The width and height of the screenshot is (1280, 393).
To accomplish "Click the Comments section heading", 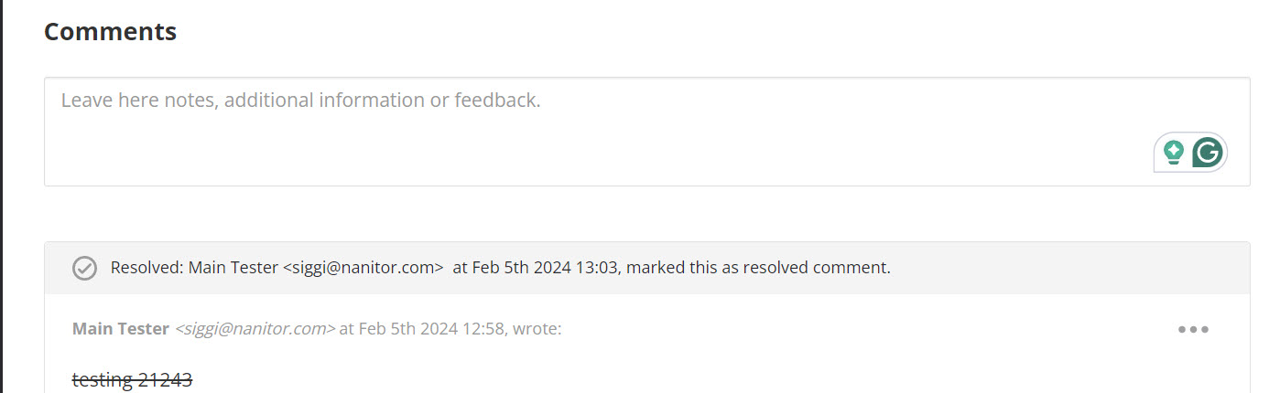I will pyautogui.click(x=110, y=32).
